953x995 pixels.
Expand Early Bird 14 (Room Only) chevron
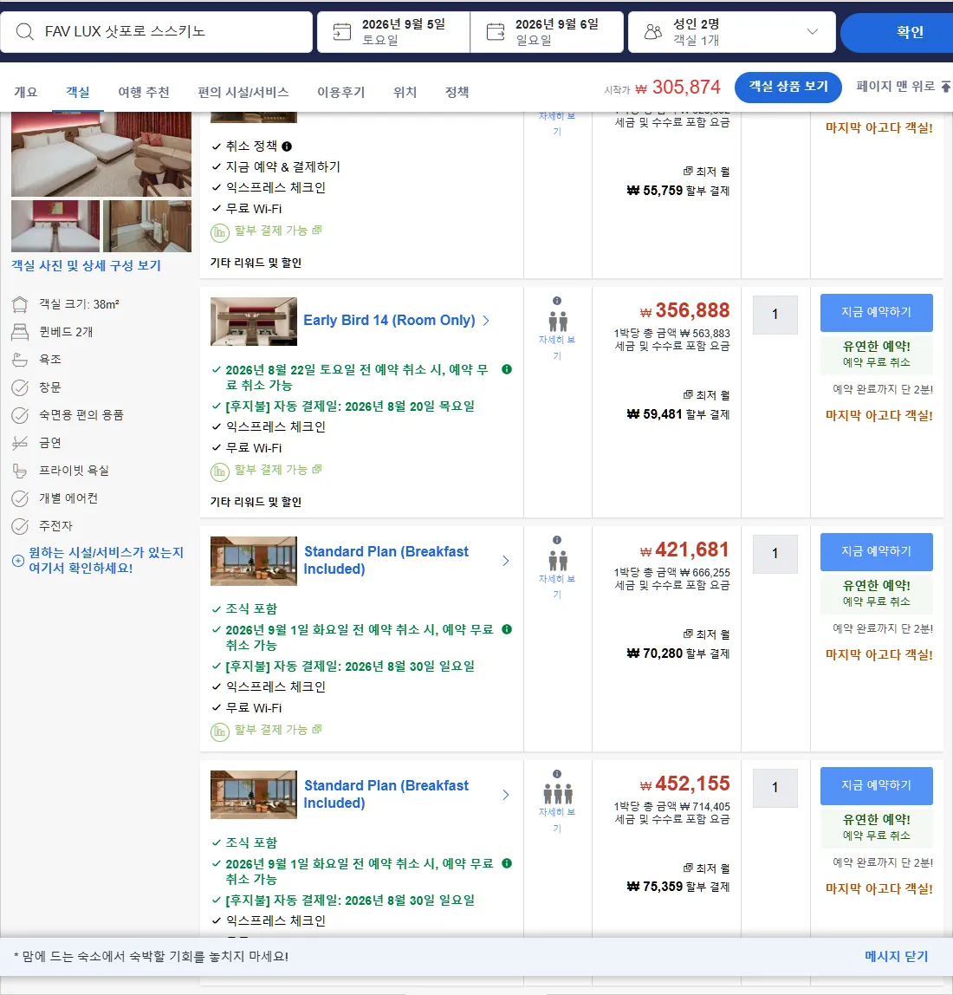pos(486,321)
